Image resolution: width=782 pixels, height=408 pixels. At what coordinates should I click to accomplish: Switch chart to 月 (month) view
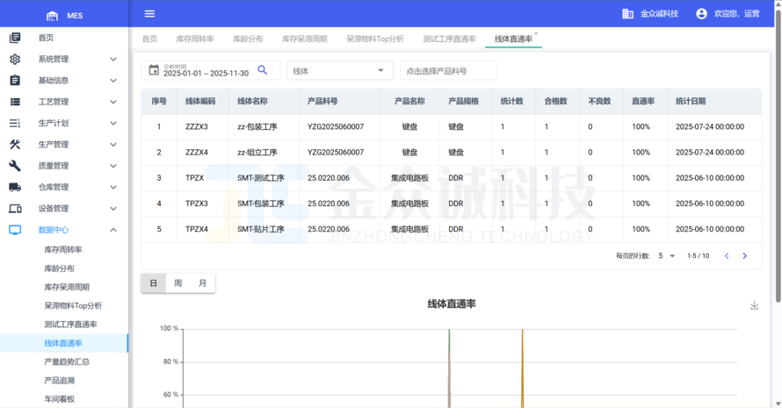[203, 283]
